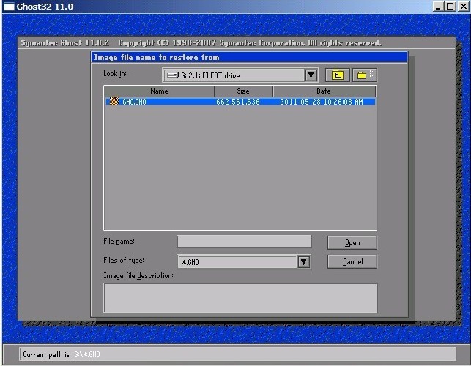This screenshot has width=471, height=366.
Task: Select the GHO.GHO row by its file size
Action: coord(238,102)
